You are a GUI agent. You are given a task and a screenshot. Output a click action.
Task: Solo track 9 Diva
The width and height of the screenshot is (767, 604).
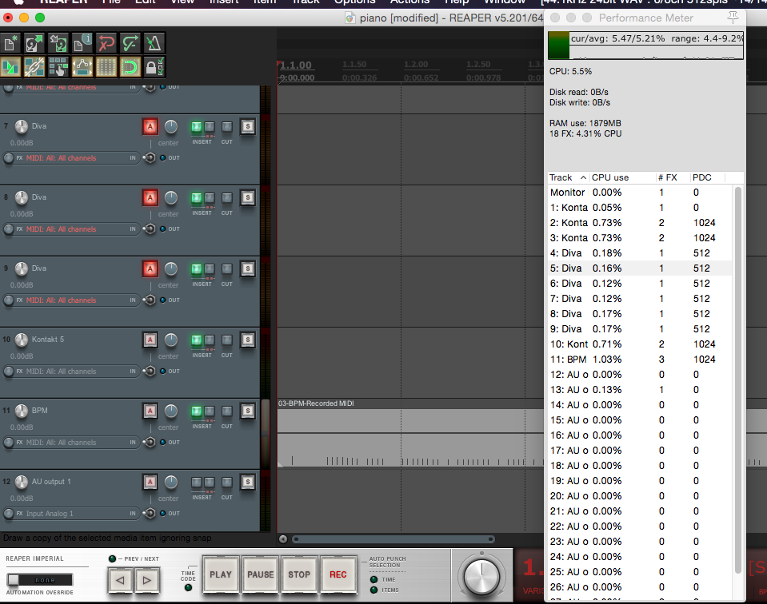click(248, 268)
